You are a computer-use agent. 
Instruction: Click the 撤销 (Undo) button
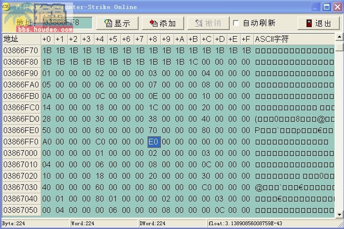click(x=208, y=23)
